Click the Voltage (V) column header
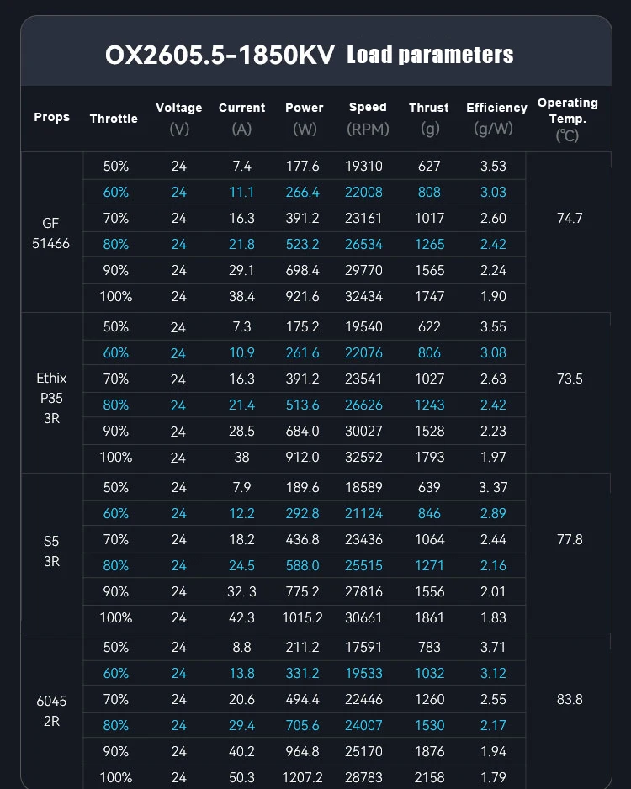Viewport: 631px width, 789px height. point(179,118)
